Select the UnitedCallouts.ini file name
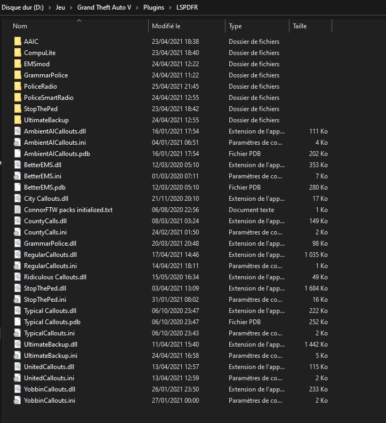 pyautogui.click(x=49, y=378)
